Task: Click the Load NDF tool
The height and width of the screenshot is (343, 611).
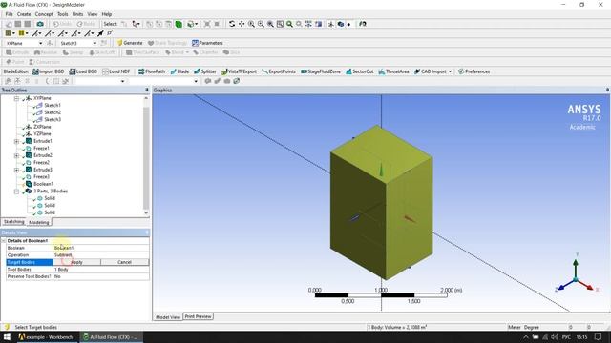Action: [116, 71]
